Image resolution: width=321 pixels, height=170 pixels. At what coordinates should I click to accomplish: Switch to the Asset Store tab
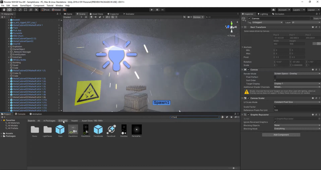click(96, 14)
